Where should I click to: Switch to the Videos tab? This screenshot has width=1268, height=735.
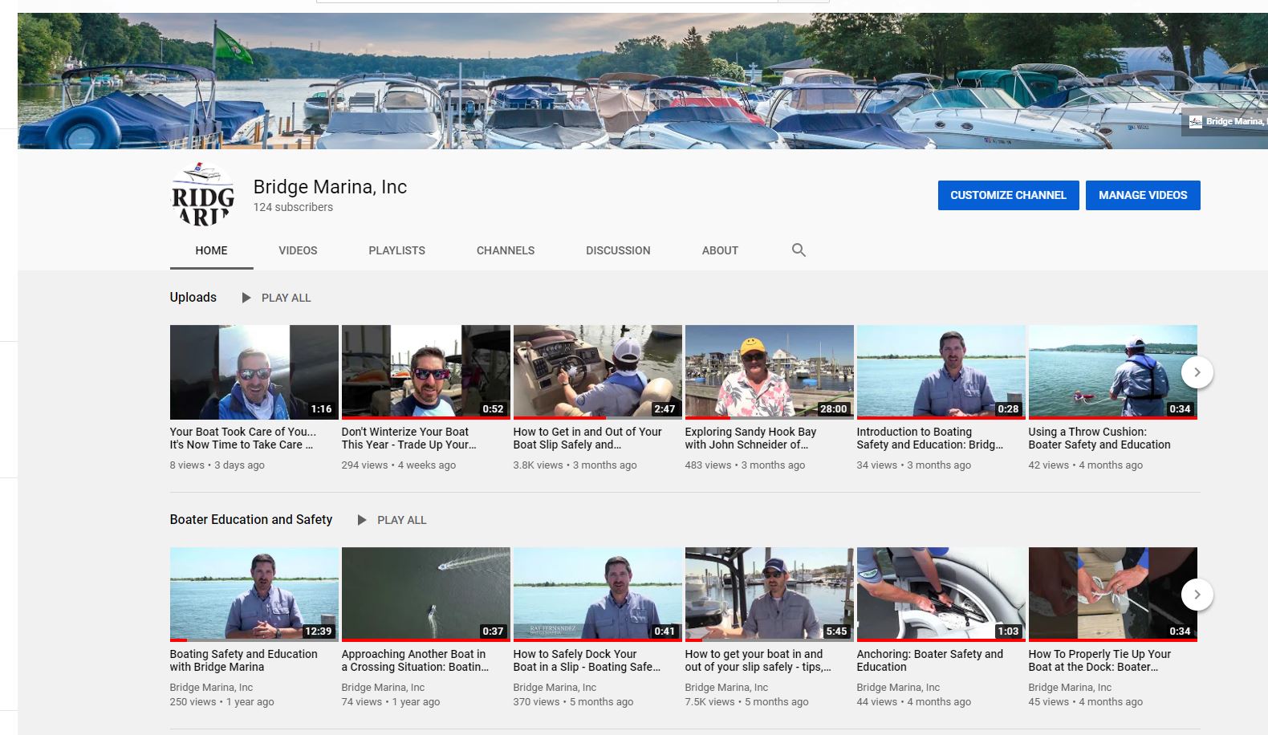click(x=298, y=250)
